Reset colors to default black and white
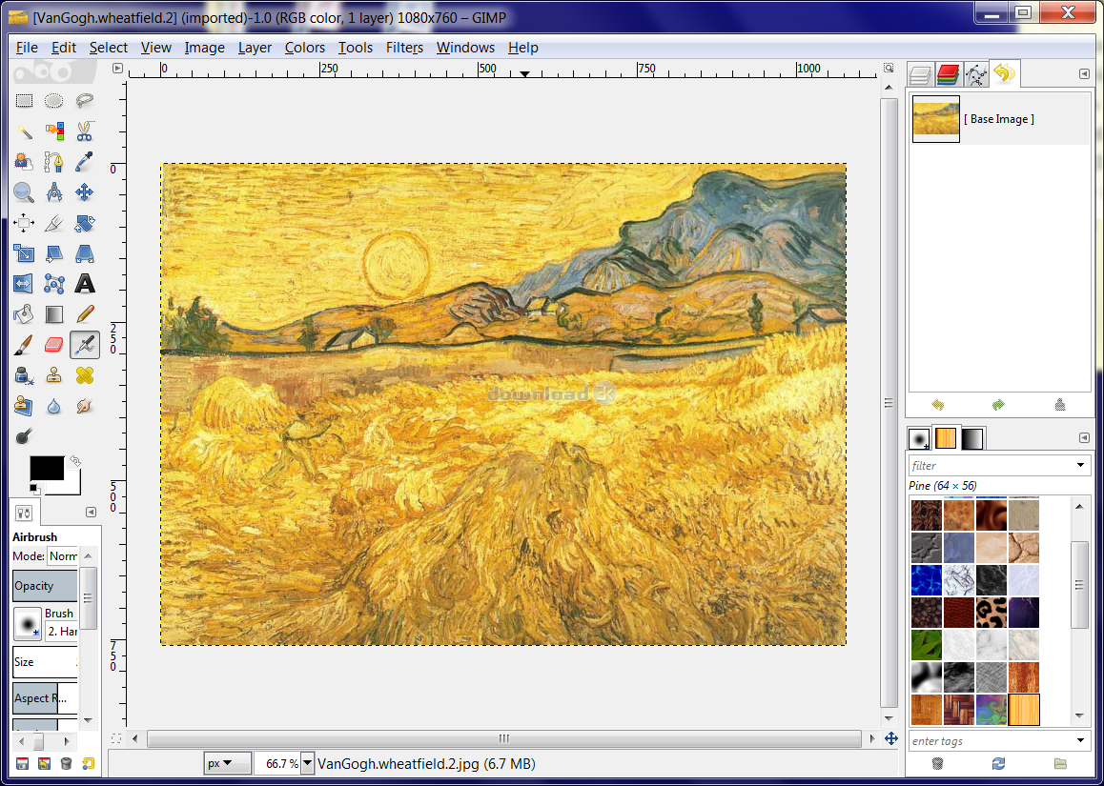The height and width of the screenshot is (786, 1104). 33,489
